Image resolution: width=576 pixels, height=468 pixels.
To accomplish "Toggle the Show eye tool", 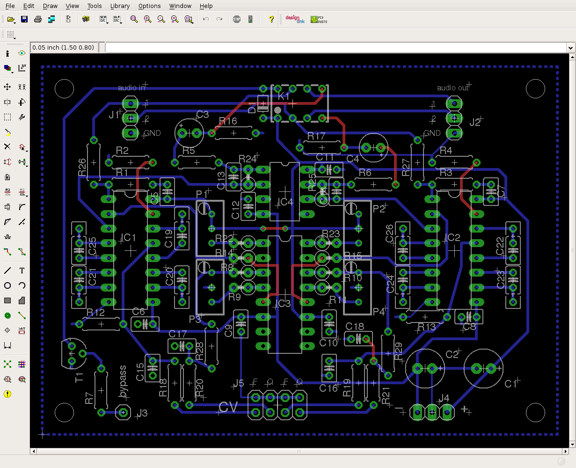I will [22, 53].
